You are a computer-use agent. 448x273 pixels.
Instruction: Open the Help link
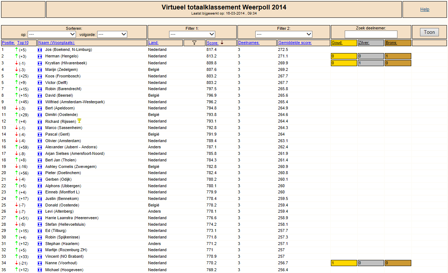(x=425, y=9)
